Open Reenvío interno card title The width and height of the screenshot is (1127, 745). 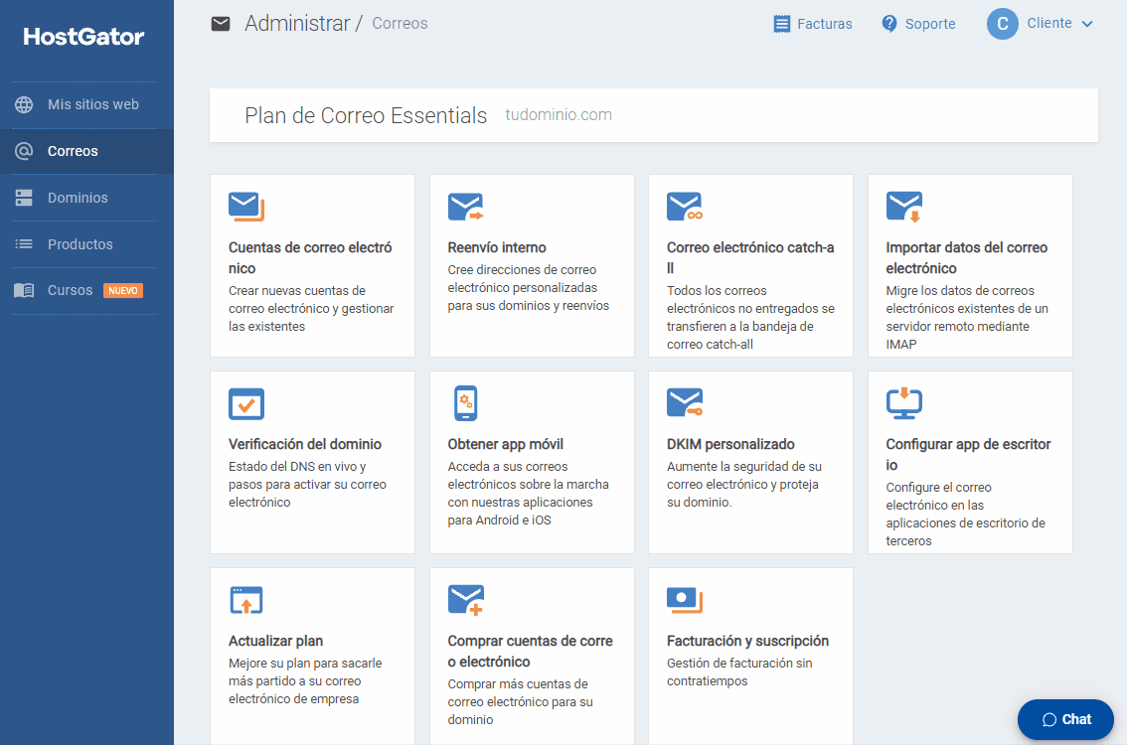click(497, 247)
